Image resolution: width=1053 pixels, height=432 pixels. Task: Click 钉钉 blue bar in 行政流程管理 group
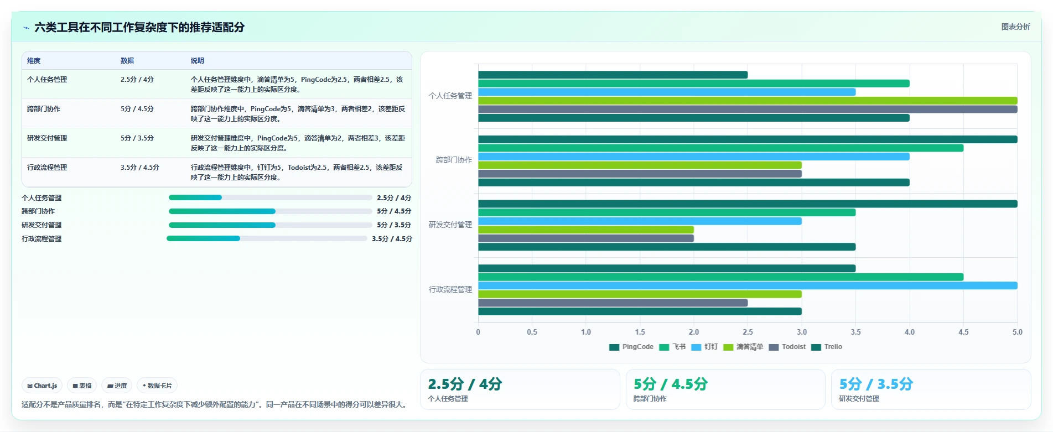point(748,286)
